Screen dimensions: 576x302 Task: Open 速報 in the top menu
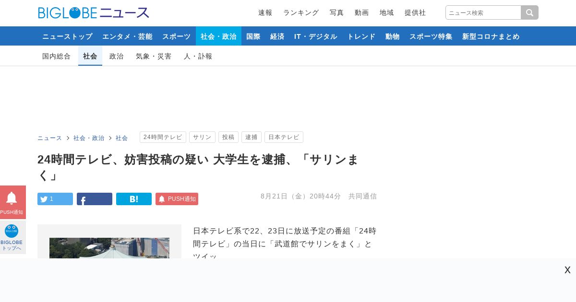[265, 13]
